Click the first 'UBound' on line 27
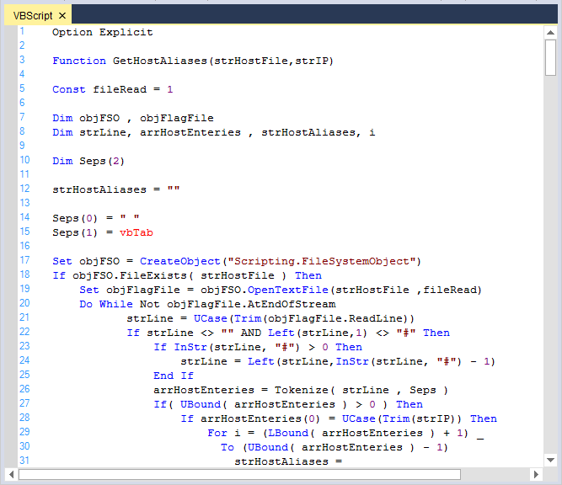Image resolution: width=562 pixels, height=485 pixels. point(201,405)
